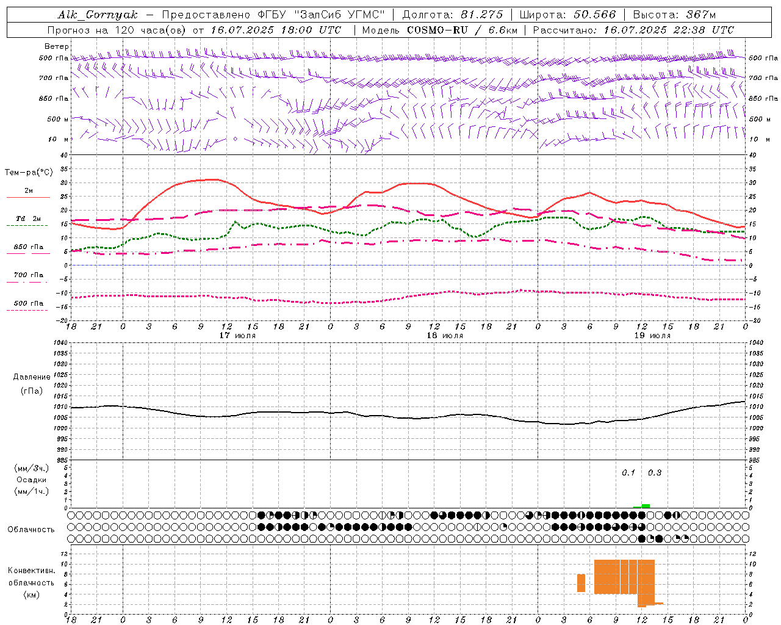Click the 0.1 precipitation value
The image size is (781, 625).
[628, 473]
